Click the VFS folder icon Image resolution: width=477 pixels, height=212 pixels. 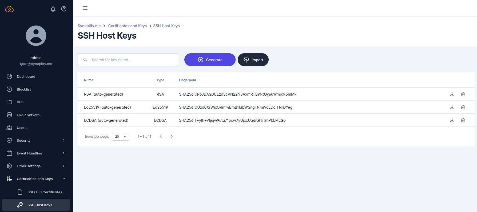(x=9, y=102)
